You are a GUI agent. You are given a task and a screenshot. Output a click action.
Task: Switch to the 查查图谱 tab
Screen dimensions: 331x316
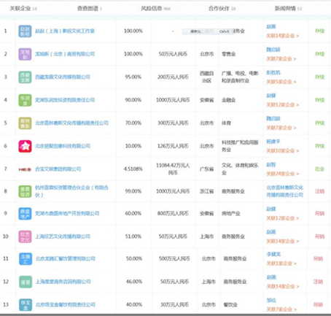(90, 9)
